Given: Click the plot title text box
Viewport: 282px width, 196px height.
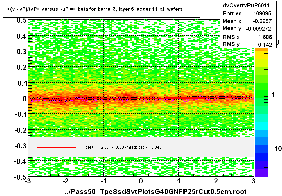Looking at the screenshot, I should 102,9.
